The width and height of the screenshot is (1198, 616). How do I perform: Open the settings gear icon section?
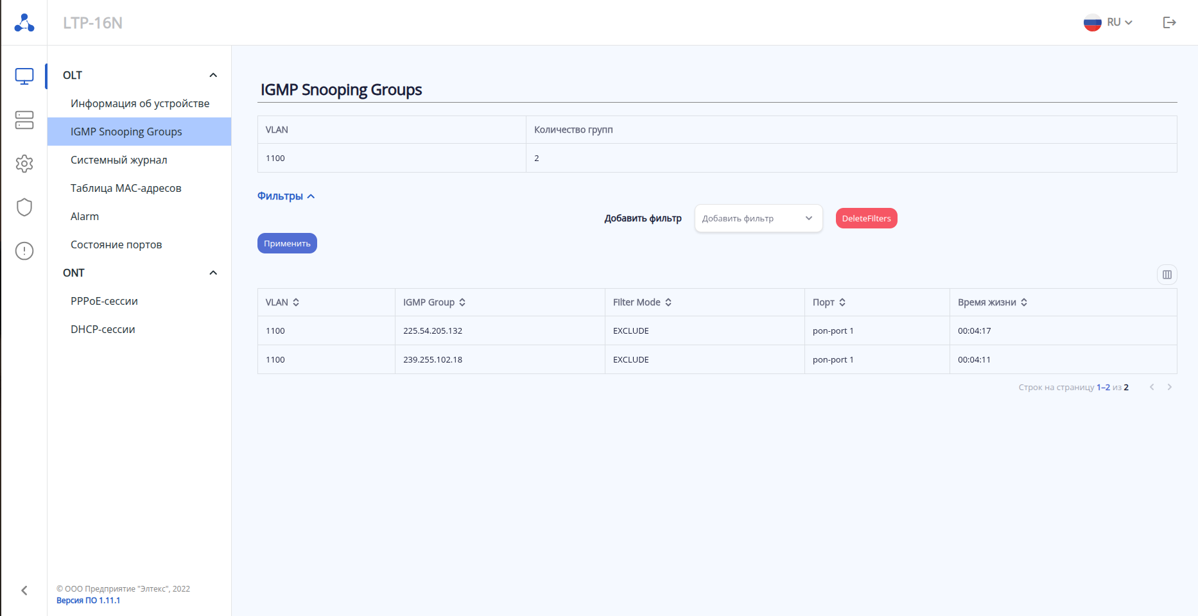coord(24,164)
